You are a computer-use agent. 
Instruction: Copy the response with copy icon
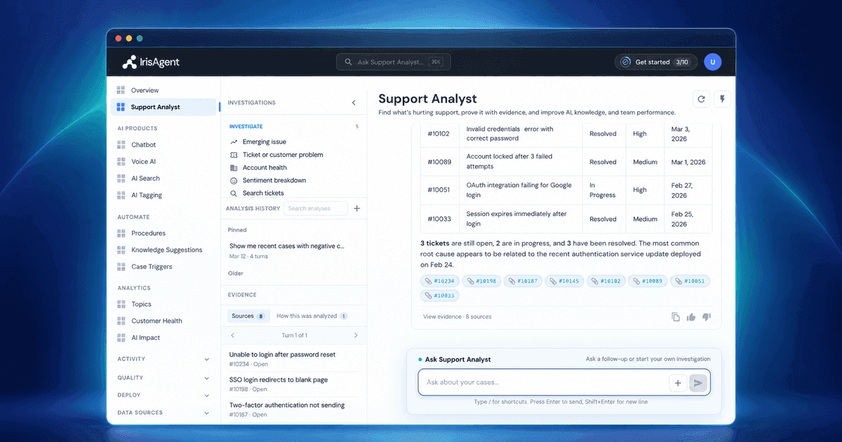pyautogui.click(x=676, y=317)
